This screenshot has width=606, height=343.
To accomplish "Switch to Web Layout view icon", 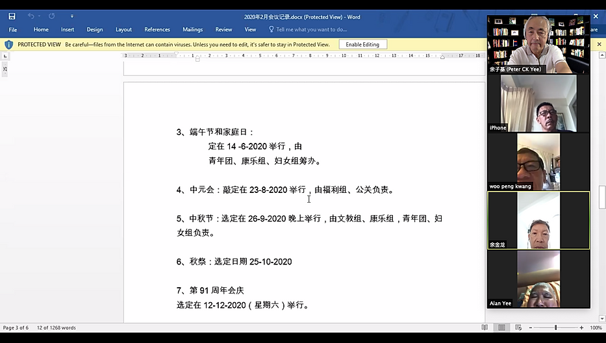I will coord(519,327).
